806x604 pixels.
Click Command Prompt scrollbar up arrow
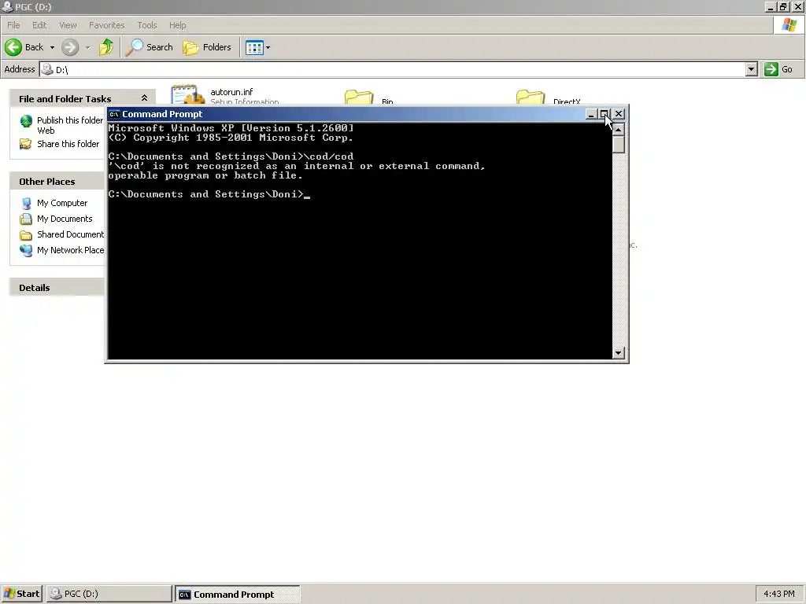click(x=619, y=130)
